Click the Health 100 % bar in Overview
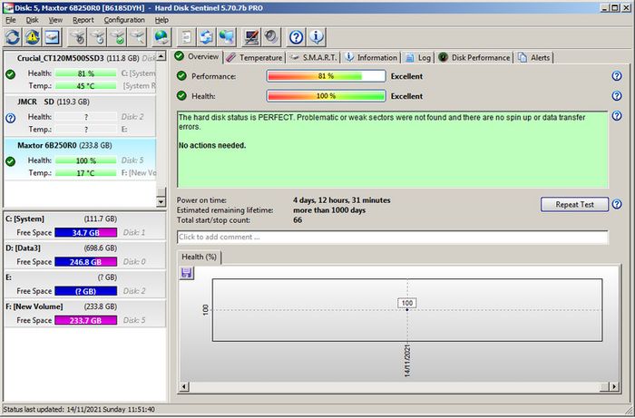Viewport: 635px width, 418px height. [326, 96]
